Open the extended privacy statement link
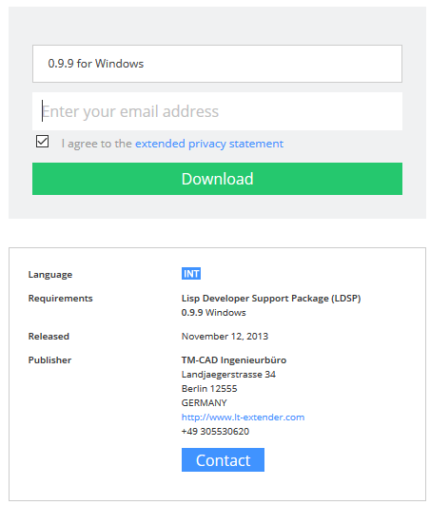Screen dimensions: 430x505 click(x=209, y=144)
